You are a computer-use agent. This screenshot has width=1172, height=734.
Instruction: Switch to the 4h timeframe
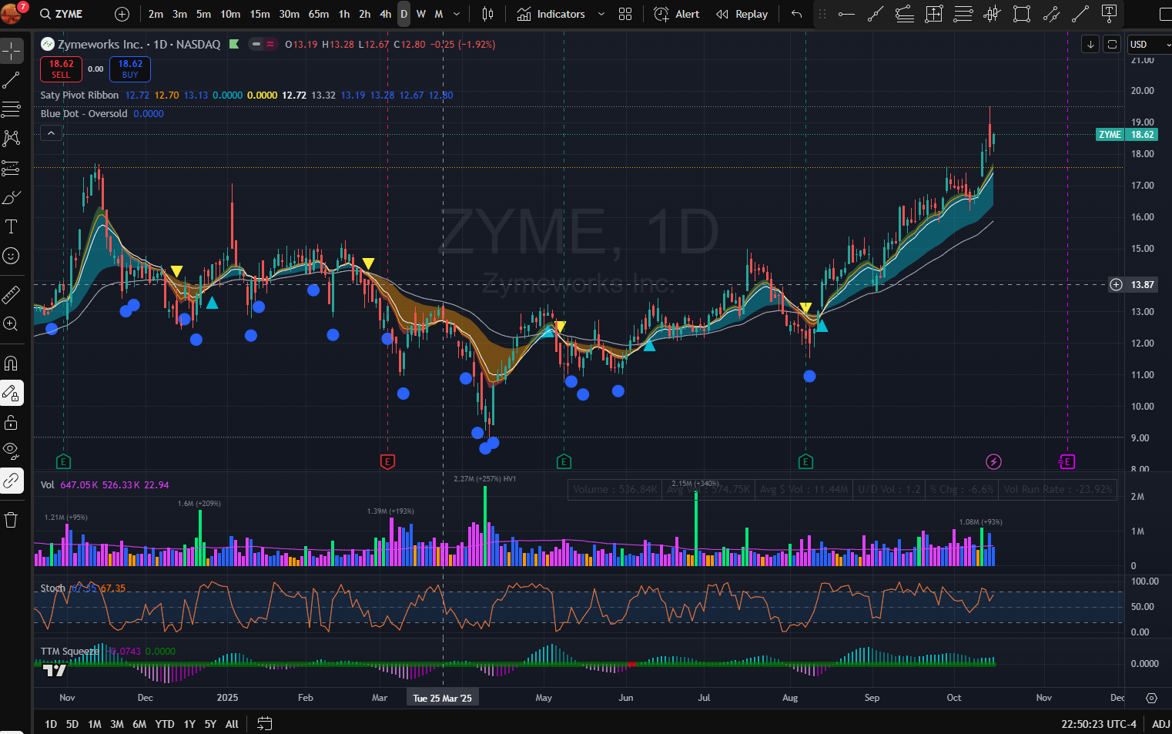coord(385,14)
